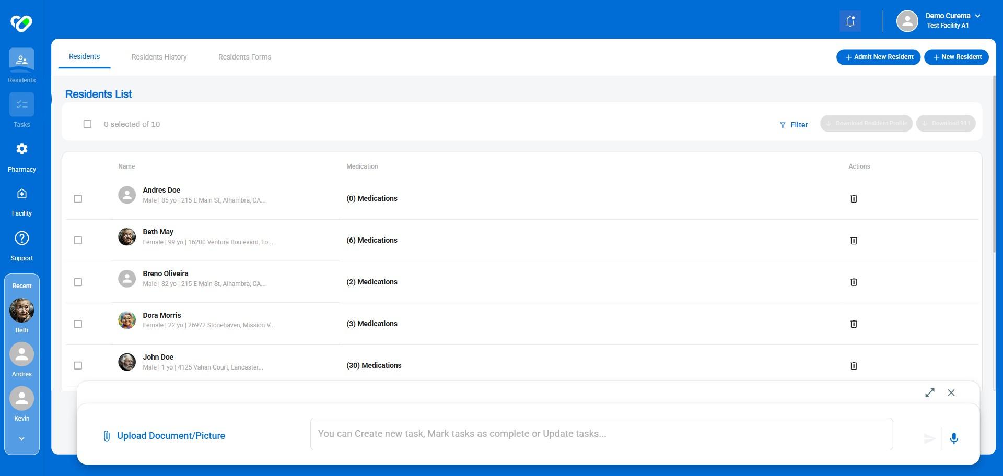
Task: Click the page vertical scrollbar
Action: pos(994,163)
